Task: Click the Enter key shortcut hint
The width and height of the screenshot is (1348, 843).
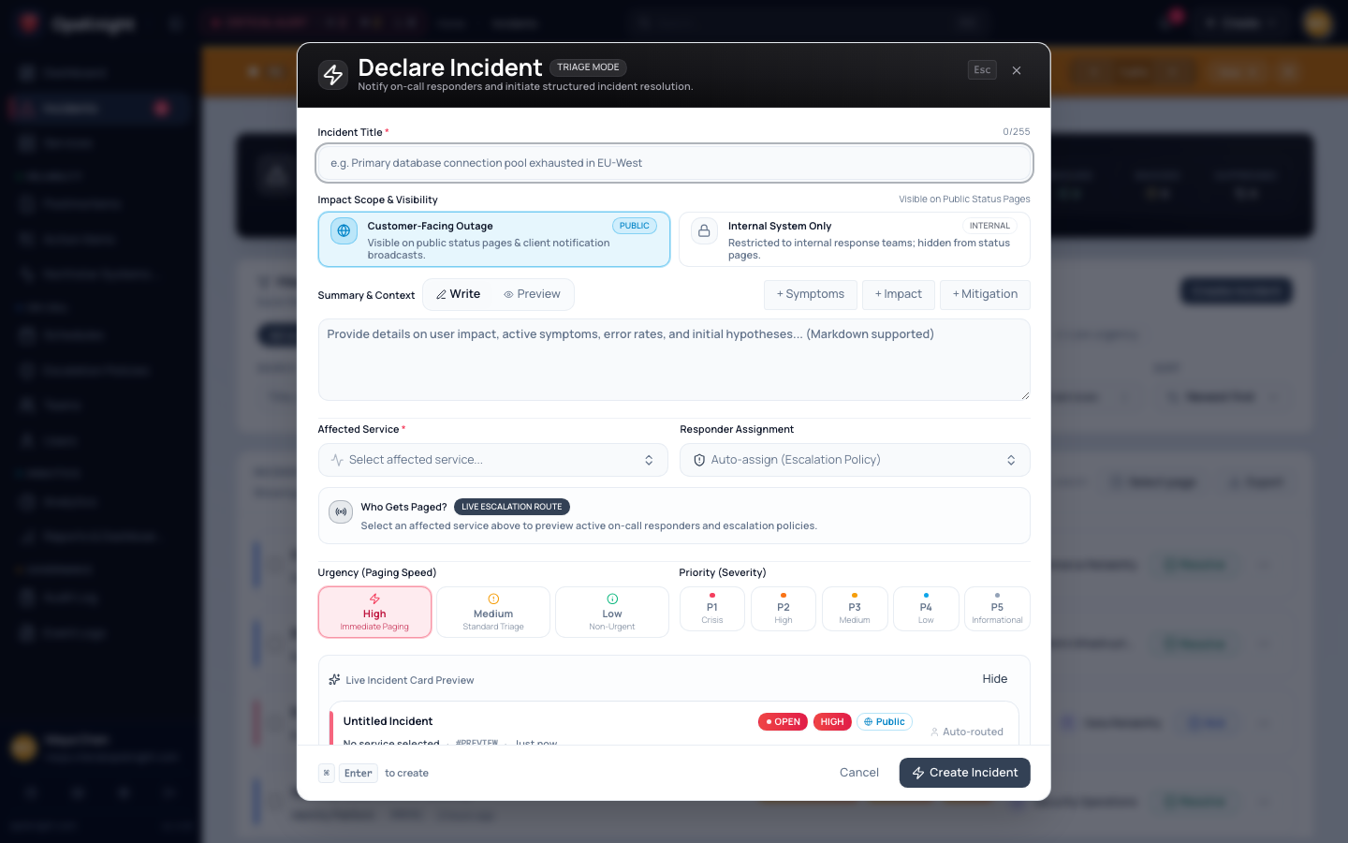Action: point(359,774)
